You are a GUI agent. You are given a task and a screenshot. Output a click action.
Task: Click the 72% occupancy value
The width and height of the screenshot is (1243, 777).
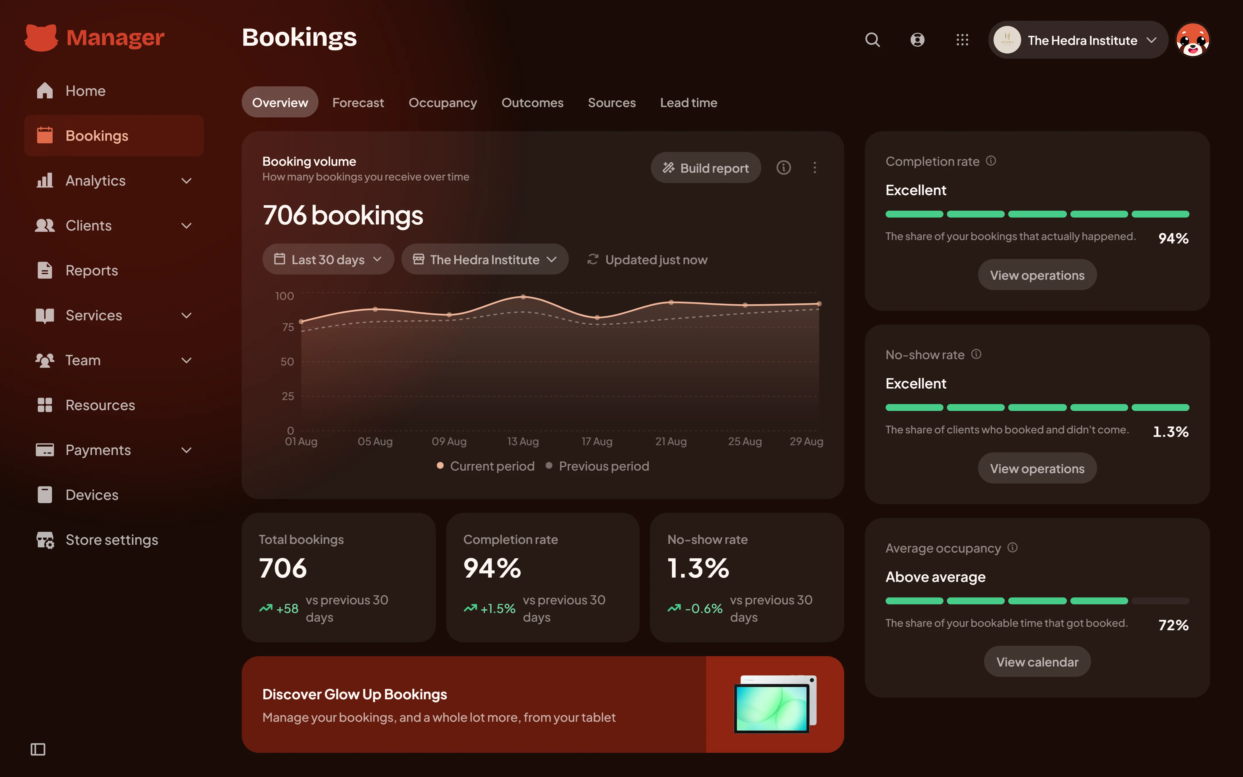[x=1173, y=625]
